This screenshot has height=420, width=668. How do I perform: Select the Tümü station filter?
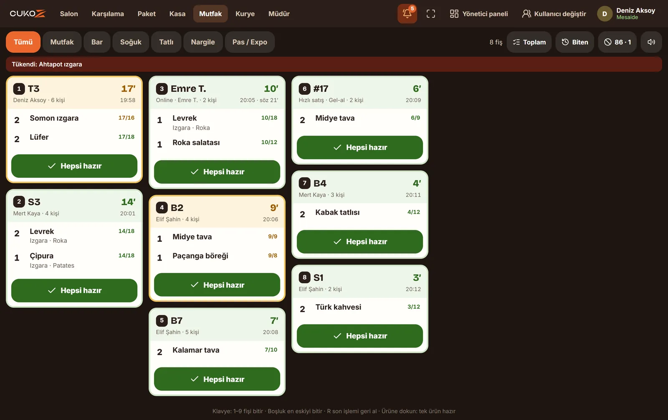[23, 42]
